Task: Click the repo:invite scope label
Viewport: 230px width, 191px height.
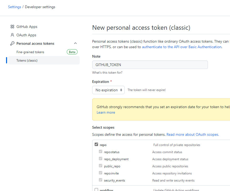Action: point(111,173)
